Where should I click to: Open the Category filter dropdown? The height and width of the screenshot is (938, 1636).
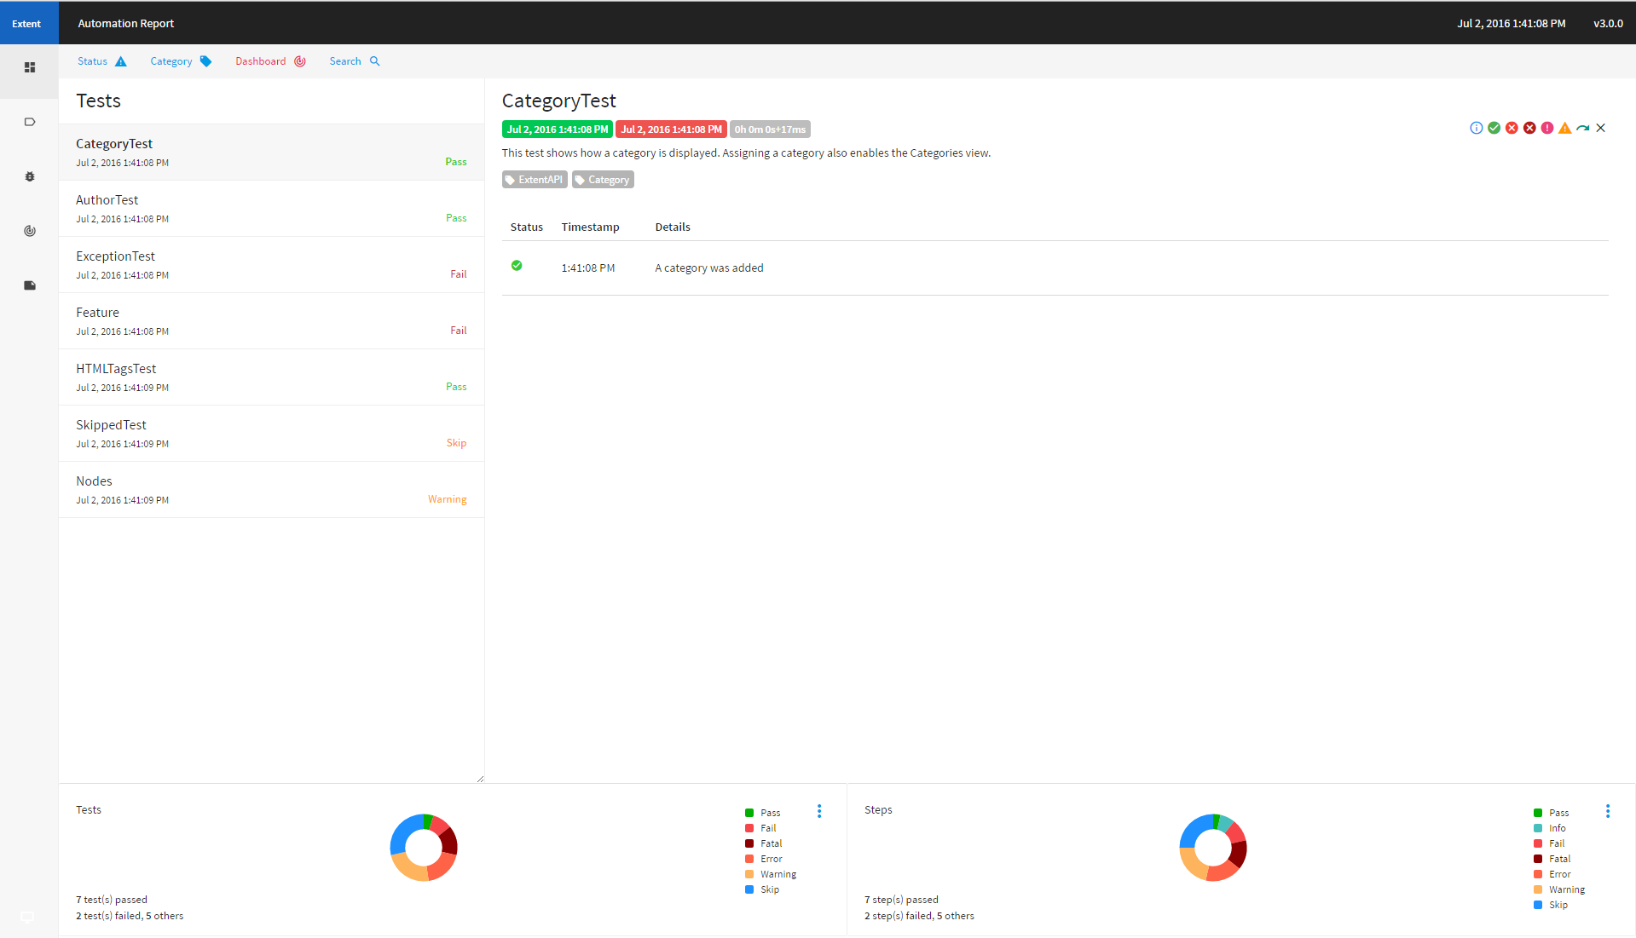180,61
